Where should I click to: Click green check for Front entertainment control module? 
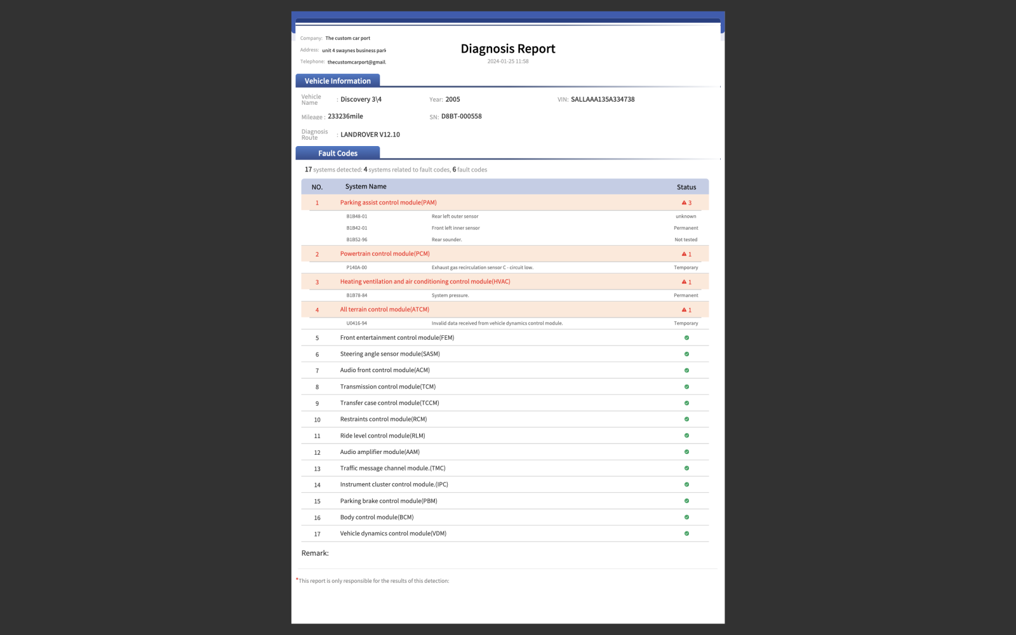pos(686,338)
